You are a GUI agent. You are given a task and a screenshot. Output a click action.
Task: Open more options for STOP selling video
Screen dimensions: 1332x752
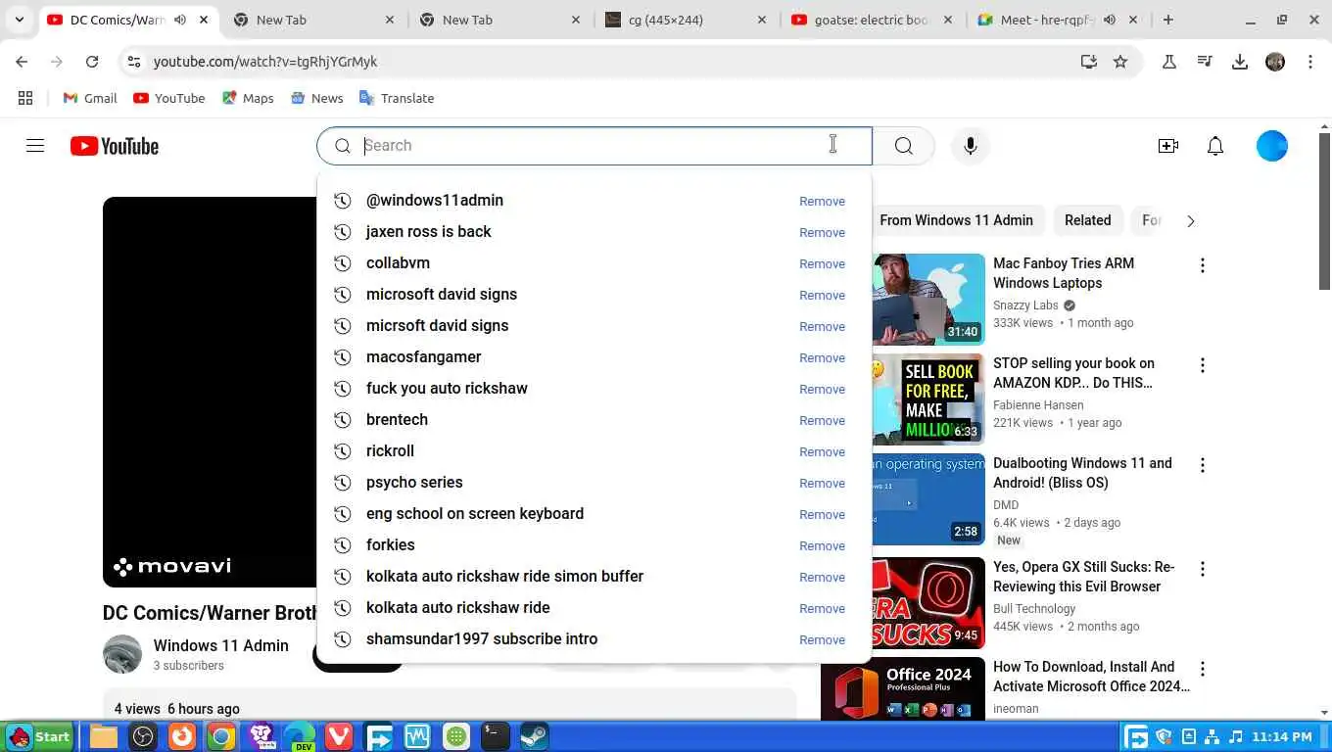(x=1203, y=365)
